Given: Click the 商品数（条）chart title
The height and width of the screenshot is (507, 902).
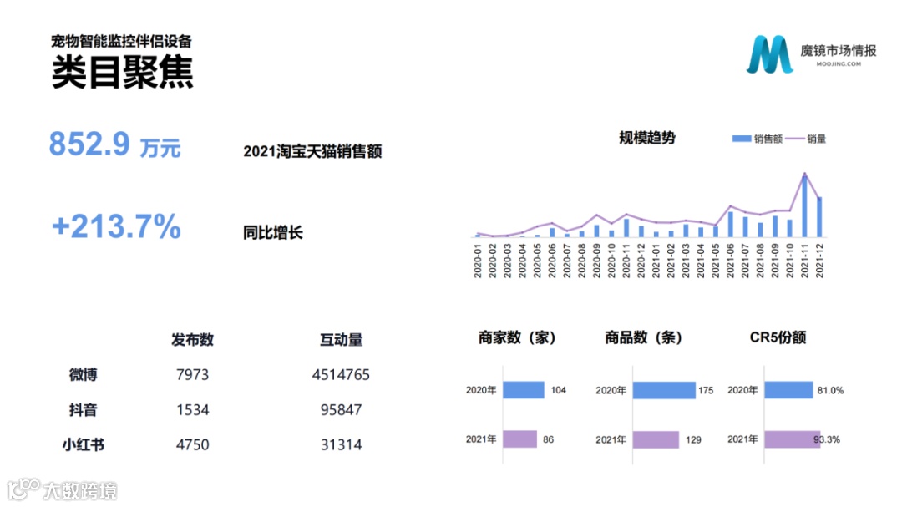Looking at the screenshot, I should (x=643, y=337).
